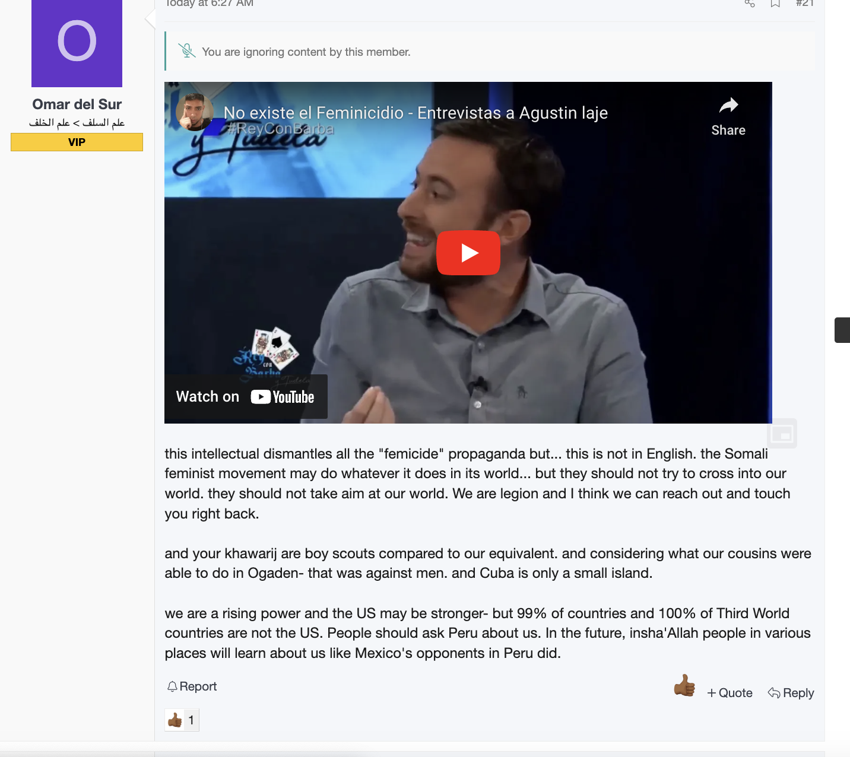Click the YouTube channel avatar in video

[194, 112]
